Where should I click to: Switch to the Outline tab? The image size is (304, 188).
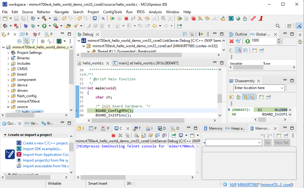[240, 34]
